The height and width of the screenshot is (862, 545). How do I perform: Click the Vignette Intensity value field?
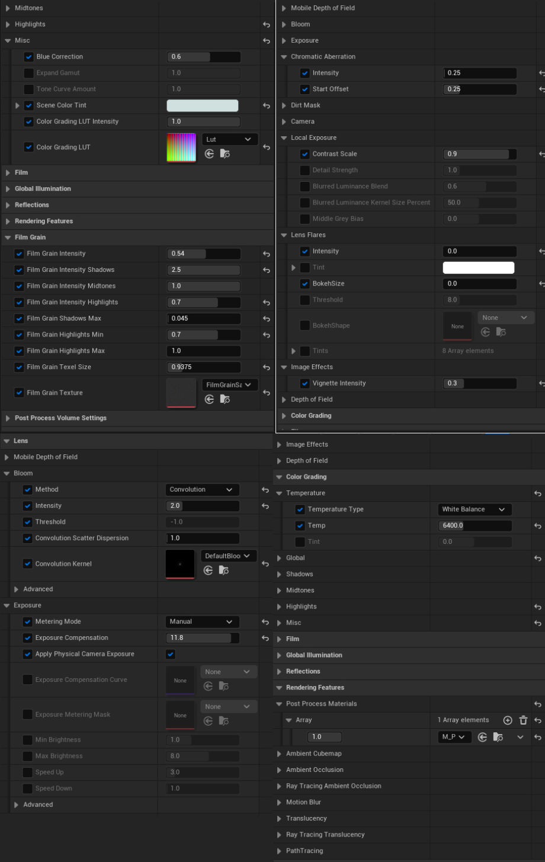click(x=479, y=383)
